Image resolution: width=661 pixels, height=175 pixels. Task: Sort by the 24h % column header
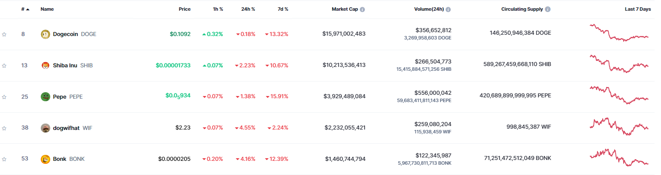[x=247, y=9]
